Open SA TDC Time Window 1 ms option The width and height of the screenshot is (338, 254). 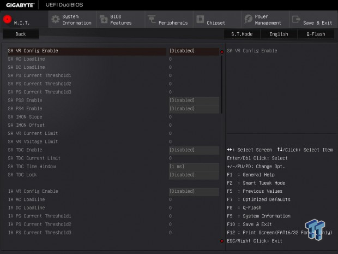[194, 167]
